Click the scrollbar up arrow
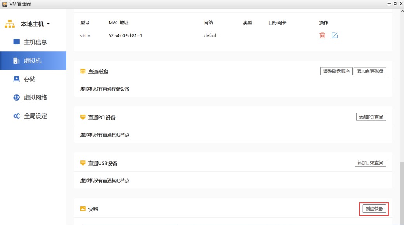 [402, 11]
